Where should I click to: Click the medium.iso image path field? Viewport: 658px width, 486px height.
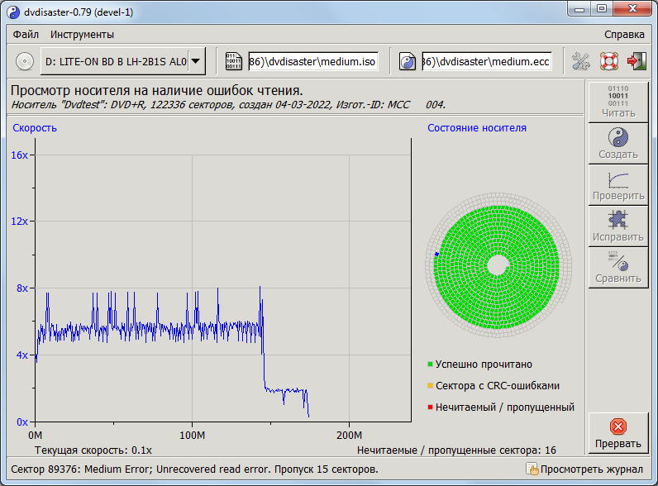312,61
